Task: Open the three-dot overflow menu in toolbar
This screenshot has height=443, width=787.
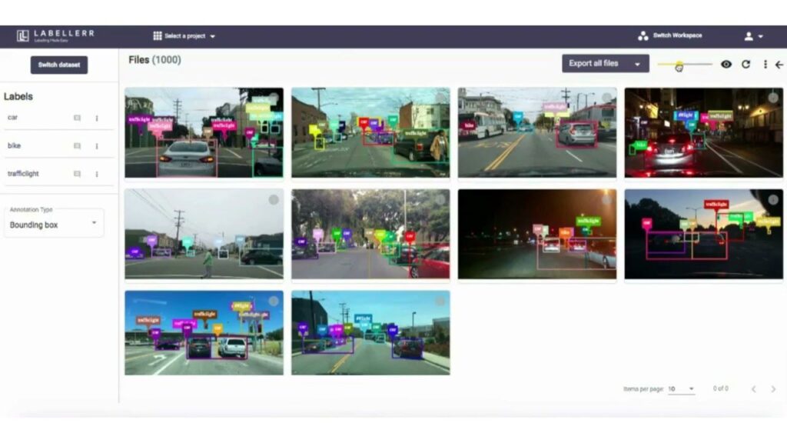Action: point(765,65)
